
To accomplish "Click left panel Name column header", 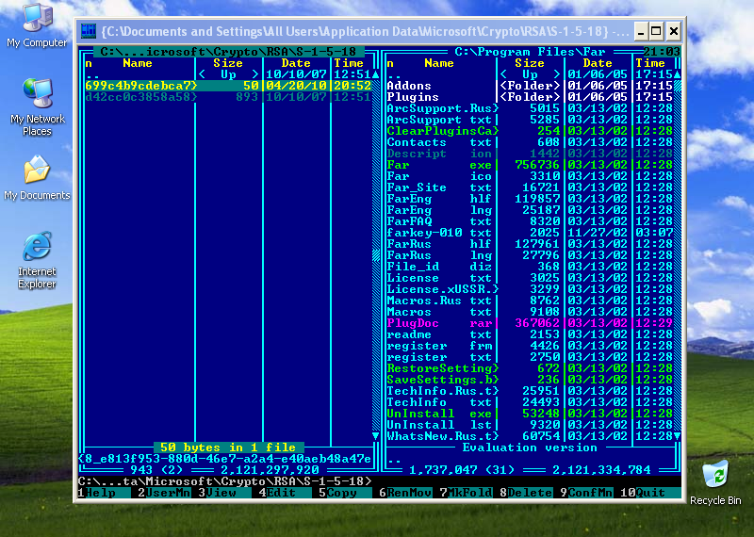I will pyautogui.click(x=138, y=63).
